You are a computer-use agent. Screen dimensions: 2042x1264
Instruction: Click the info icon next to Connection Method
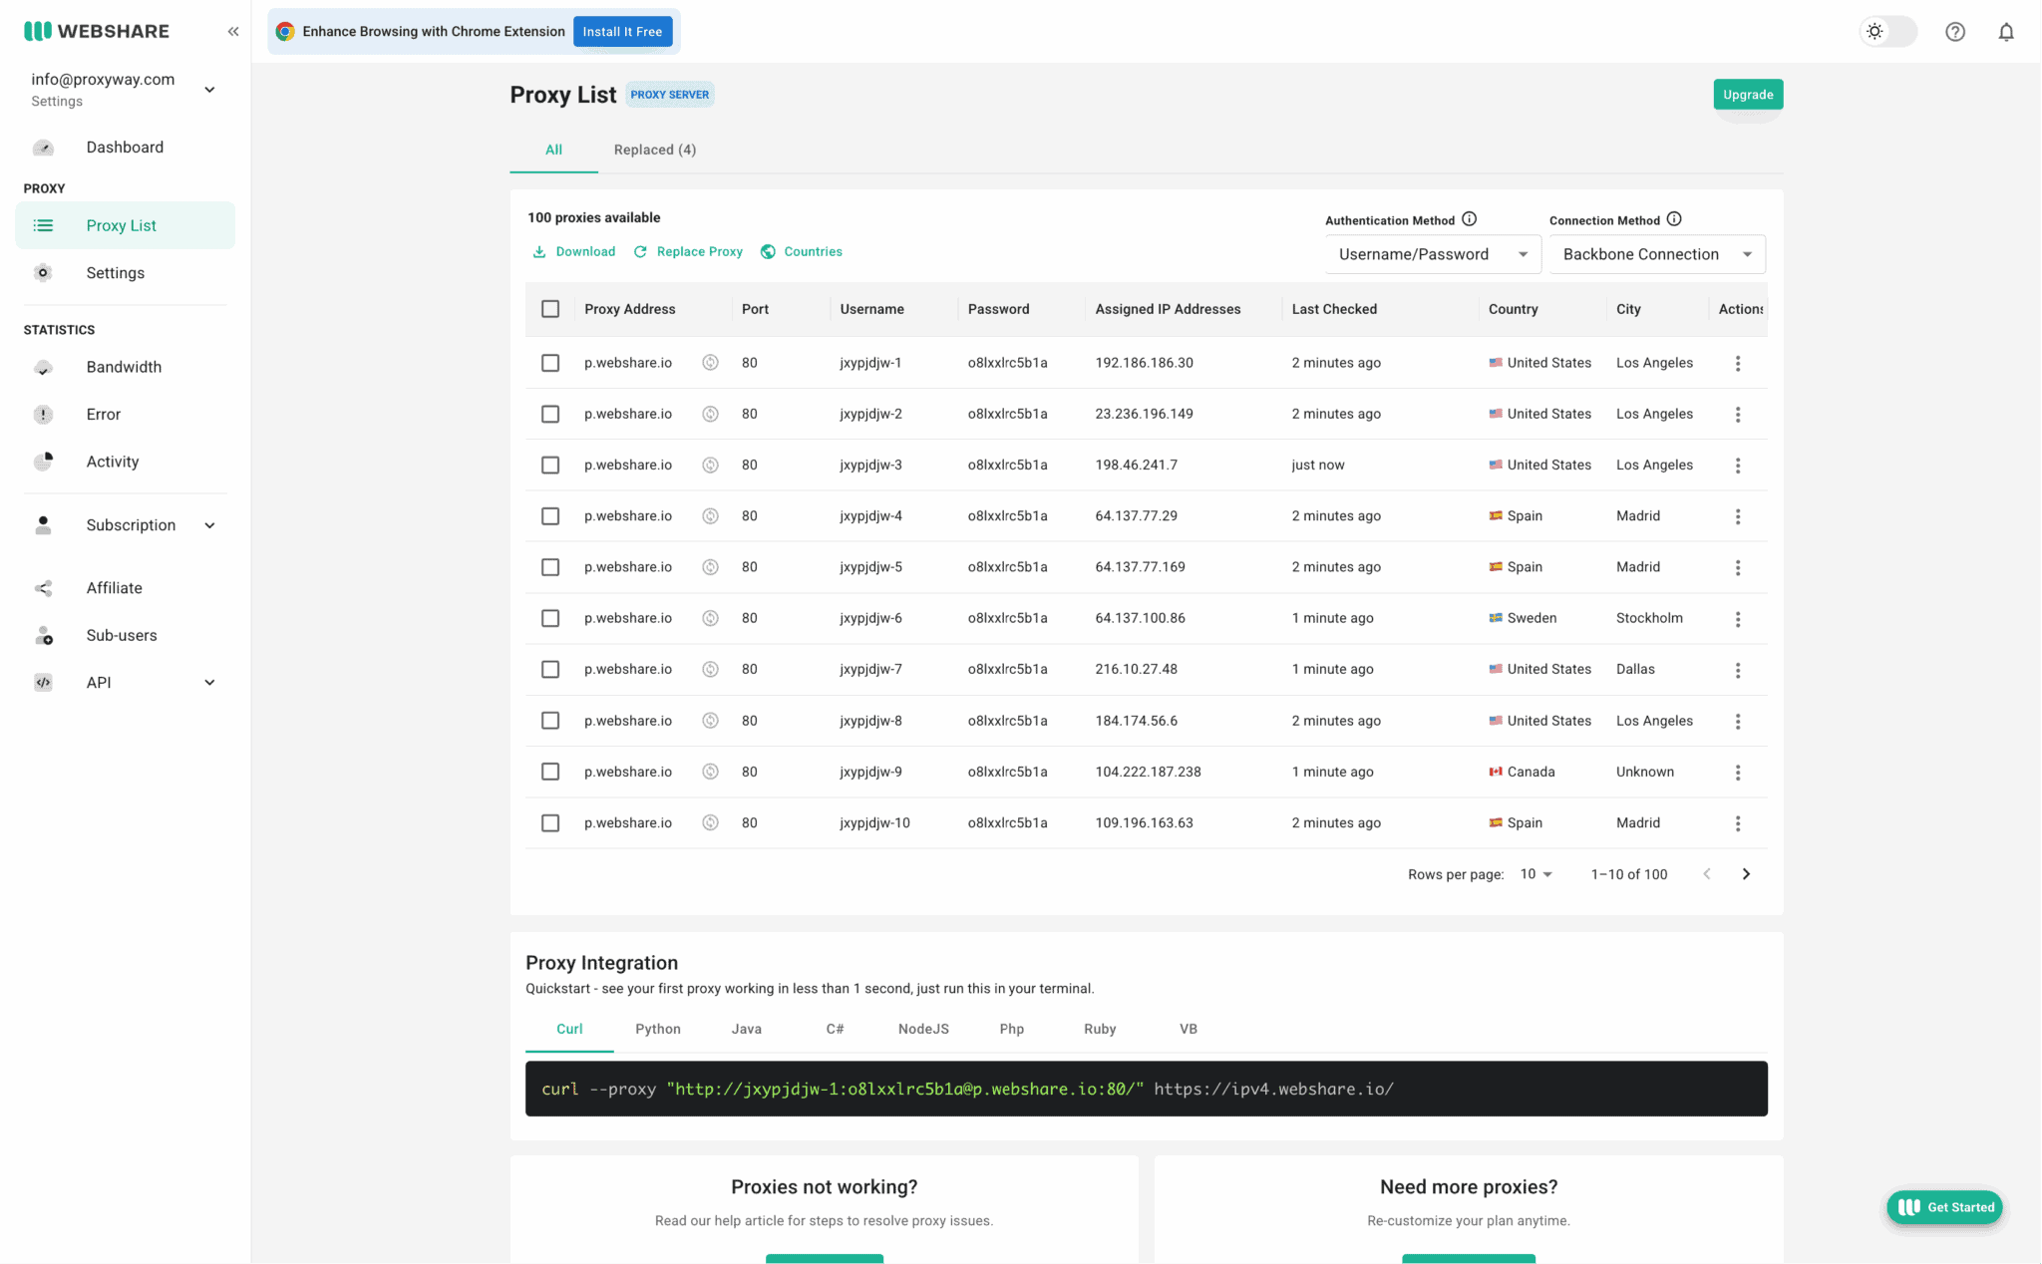[1676, 218]
